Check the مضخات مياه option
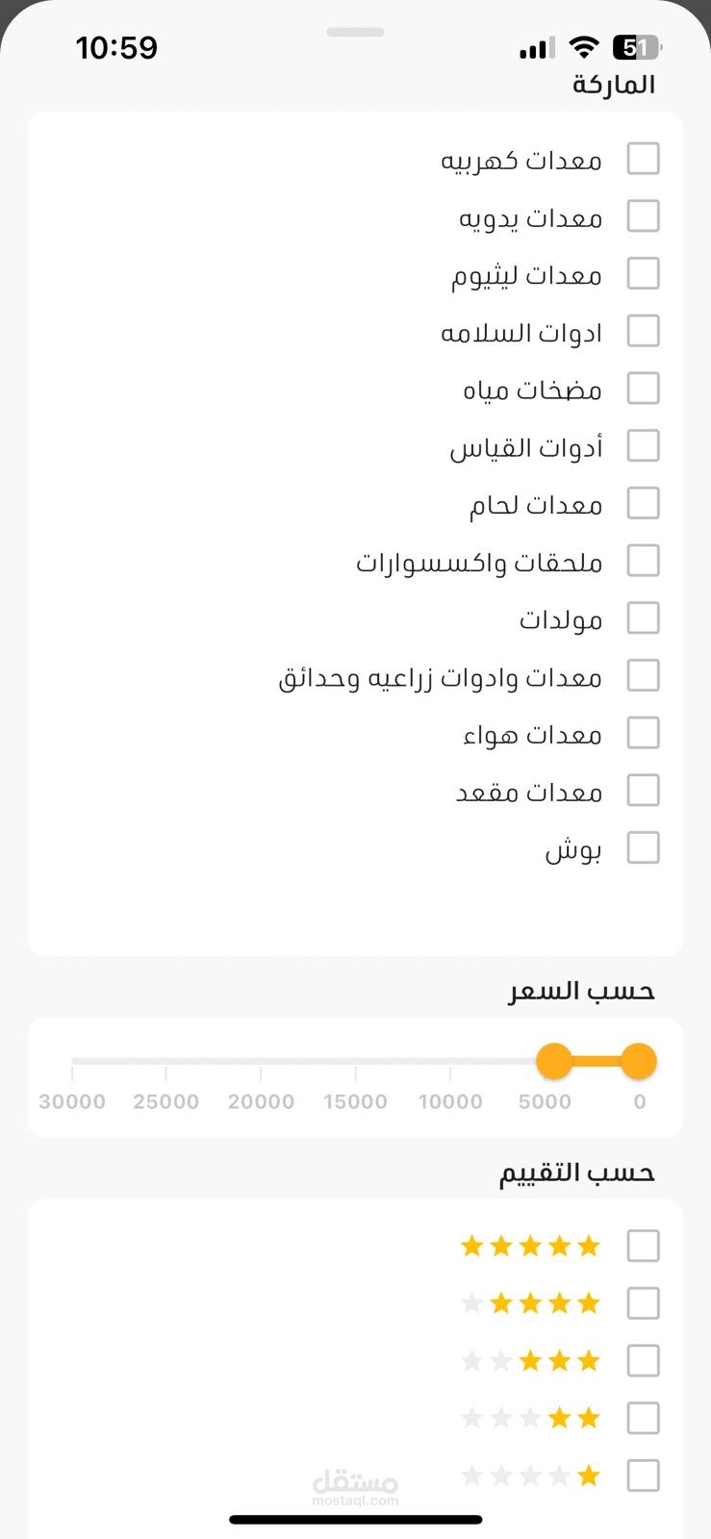The image size is (711, 1539). click(643, 389)
